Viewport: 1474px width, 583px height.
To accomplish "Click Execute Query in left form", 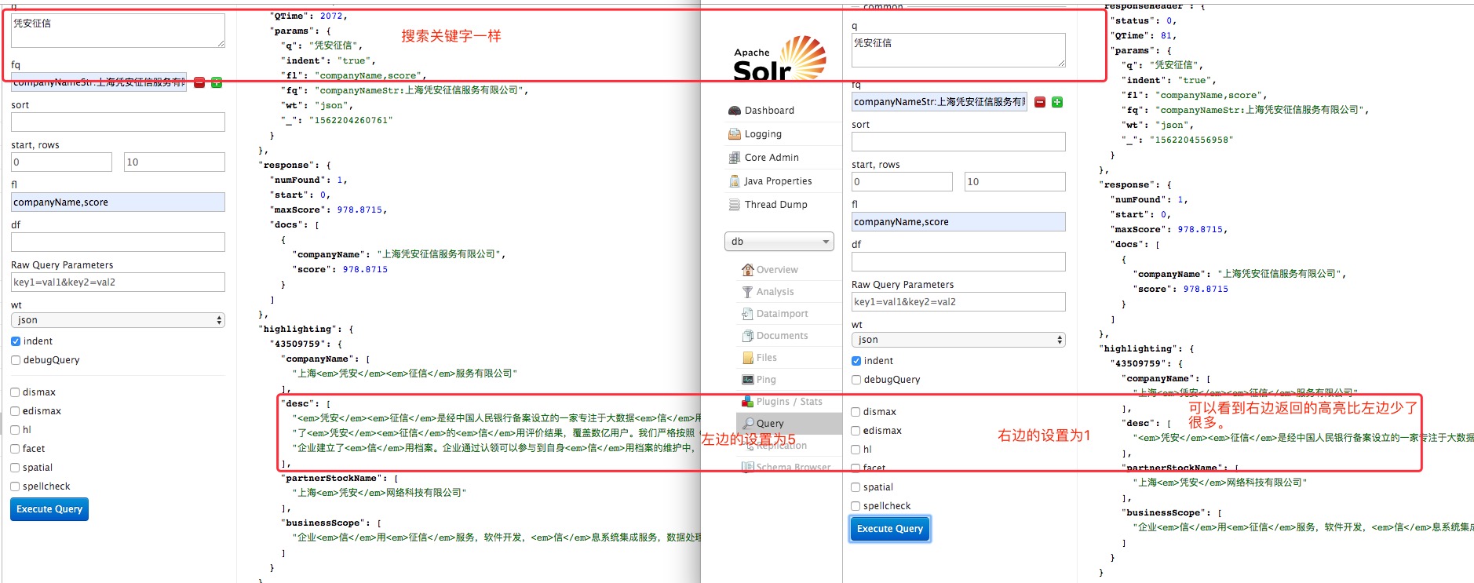I will 49,509.
